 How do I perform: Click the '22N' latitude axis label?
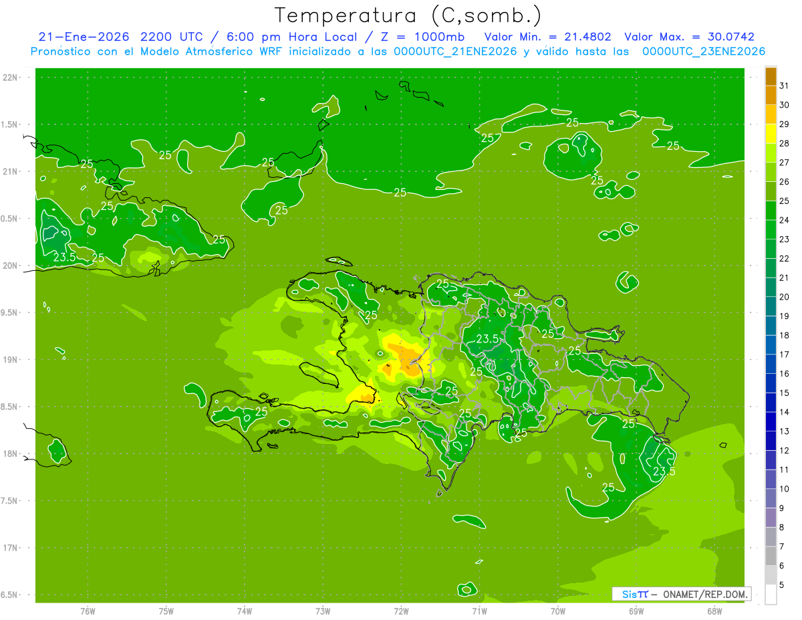(x=11, y=78)
